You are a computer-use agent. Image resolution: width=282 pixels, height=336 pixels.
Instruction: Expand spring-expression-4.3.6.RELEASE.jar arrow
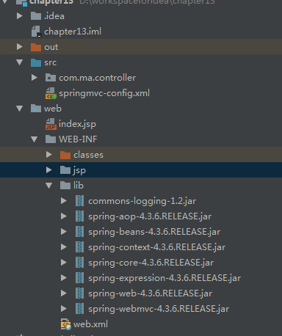[x=64, y=278]
